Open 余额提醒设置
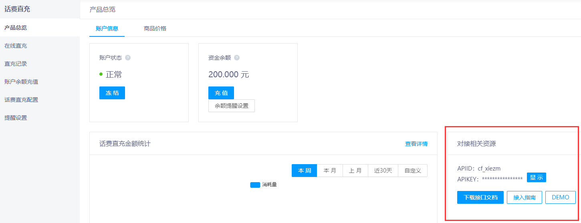Image resolution: width=581 pixels, height=223 pixels. tap(232, 106)
